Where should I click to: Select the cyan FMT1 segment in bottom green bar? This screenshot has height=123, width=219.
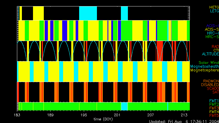(x=124, y=106)
